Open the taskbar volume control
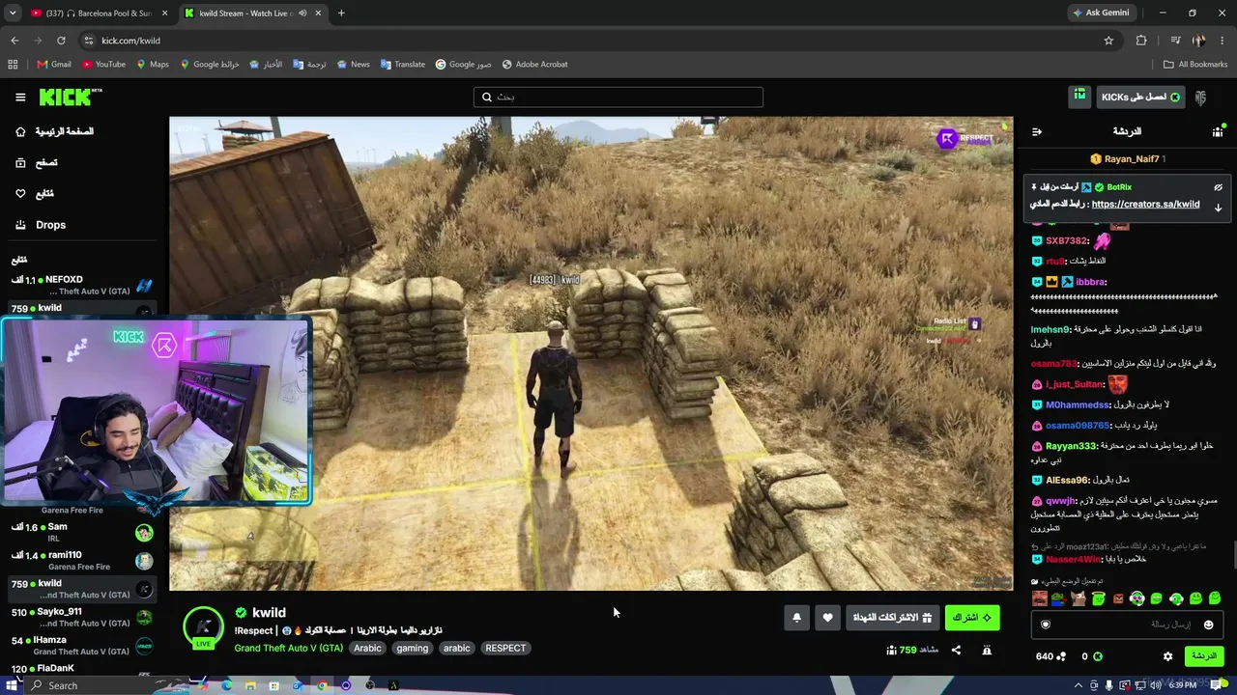This screenshot has width=1237, height=695. click(1155, 685)
